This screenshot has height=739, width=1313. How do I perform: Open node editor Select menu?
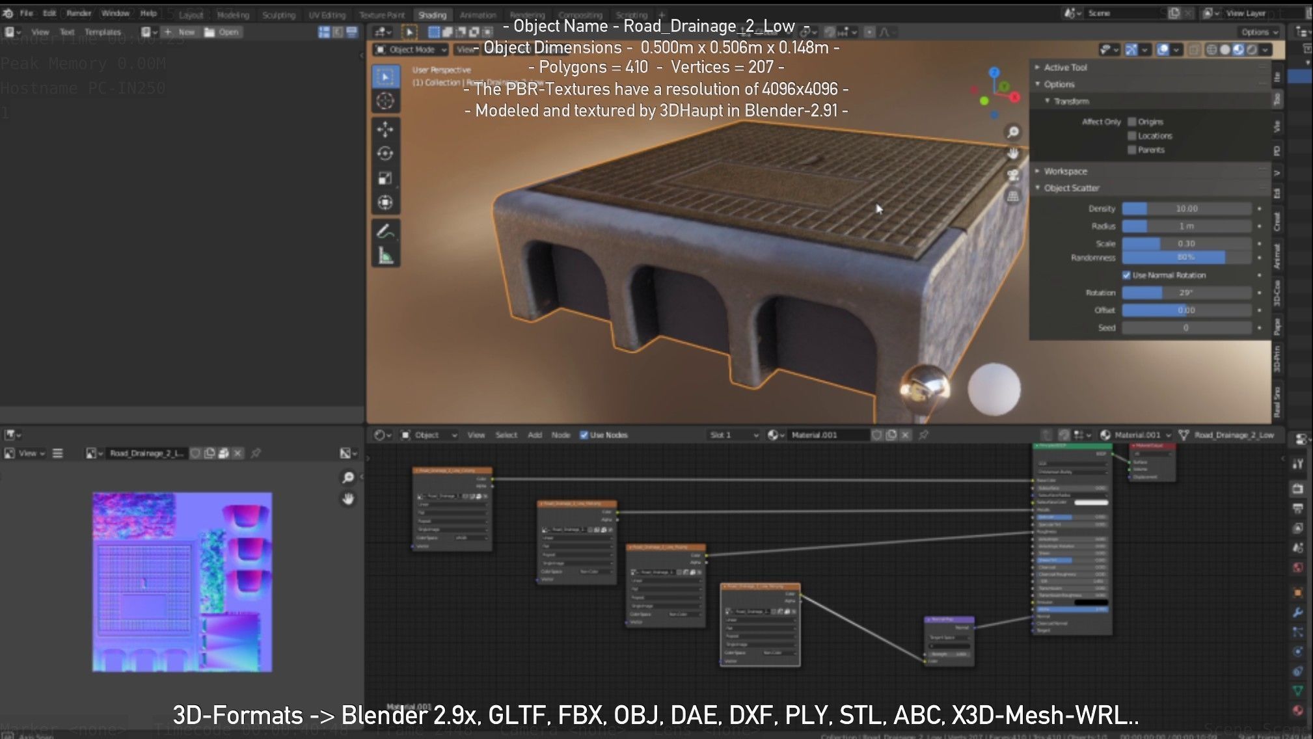tap(506, 435)
